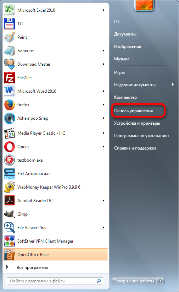Image resolution: width=179 pixels, height=292 pixels.
Task: Open Документы folder
Action: [125, 34]
